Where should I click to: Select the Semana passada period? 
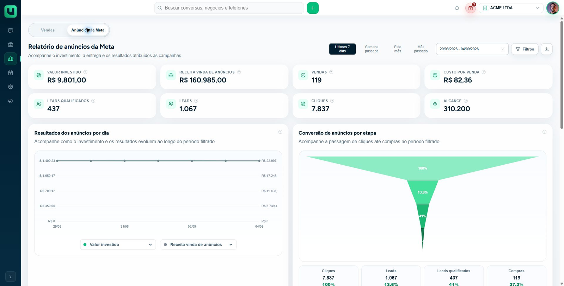(372, 49)
